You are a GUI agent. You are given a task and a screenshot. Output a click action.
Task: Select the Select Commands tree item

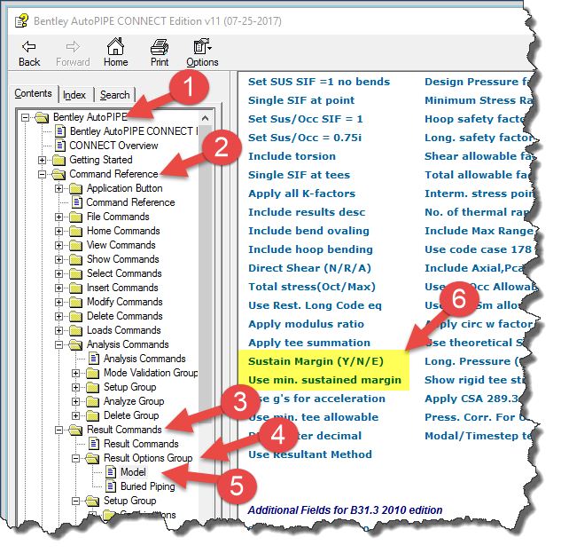click(x=124, y=273)
